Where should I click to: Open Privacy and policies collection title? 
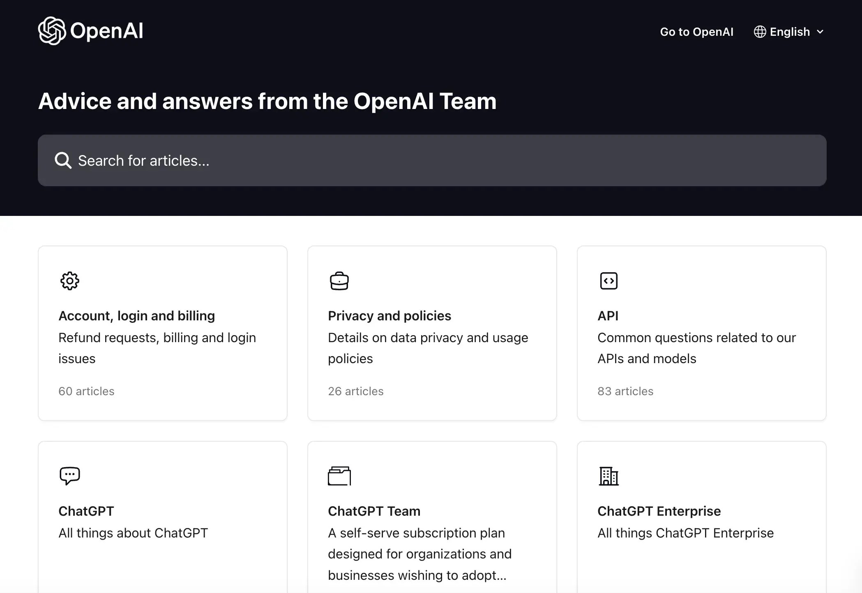389,315
